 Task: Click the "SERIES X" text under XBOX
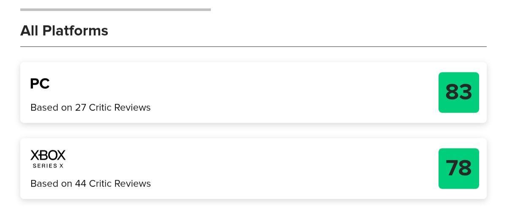(48, 166)
